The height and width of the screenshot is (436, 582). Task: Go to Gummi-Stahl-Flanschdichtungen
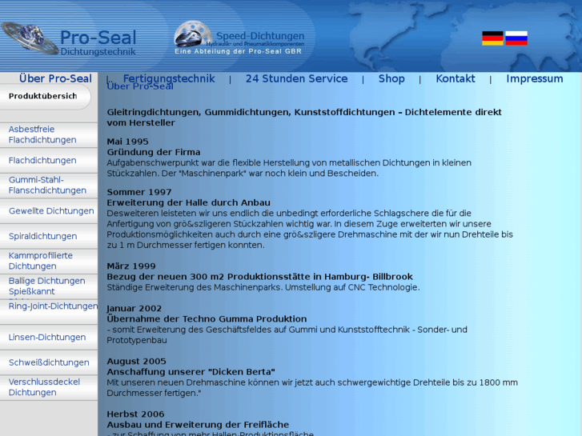coord(47,185)
